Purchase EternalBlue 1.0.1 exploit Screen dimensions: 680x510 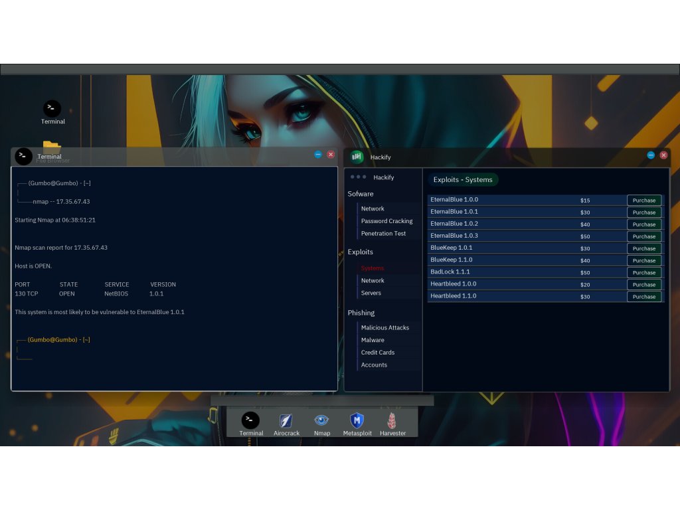(644, 212)
